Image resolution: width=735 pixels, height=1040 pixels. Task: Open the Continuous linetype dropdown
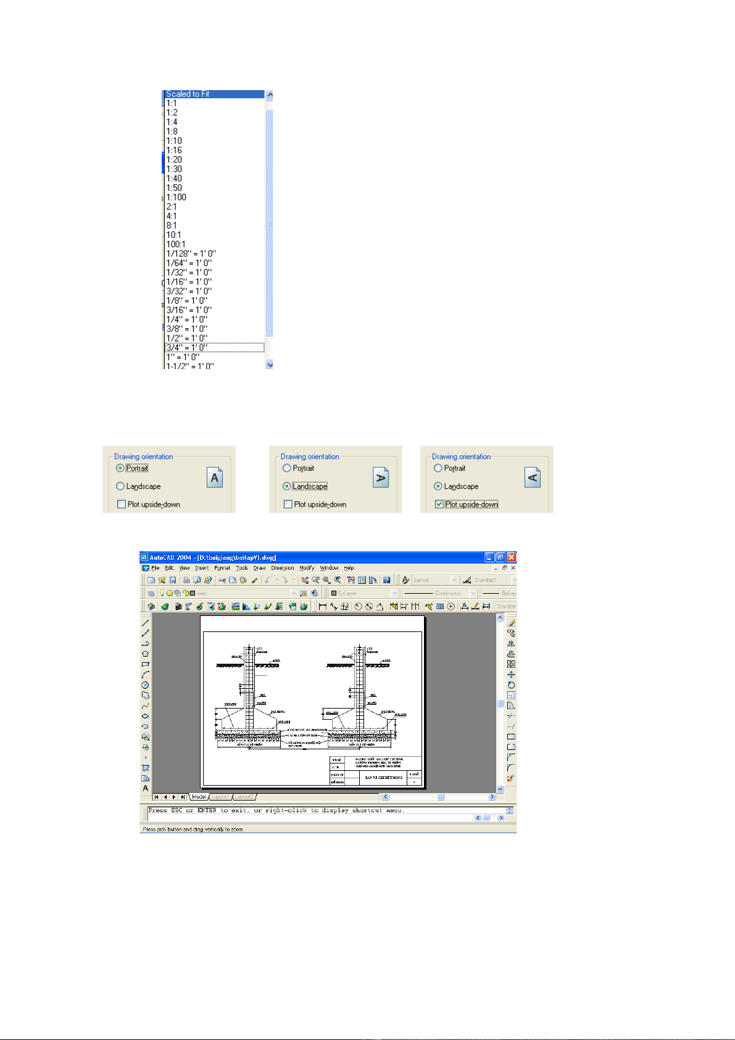[473, 593]
